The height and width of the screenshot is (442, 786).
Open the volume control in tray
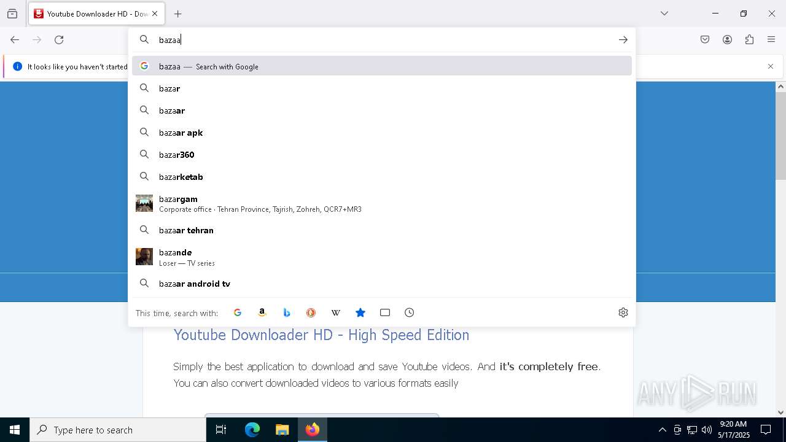click(x=707, y=430)
